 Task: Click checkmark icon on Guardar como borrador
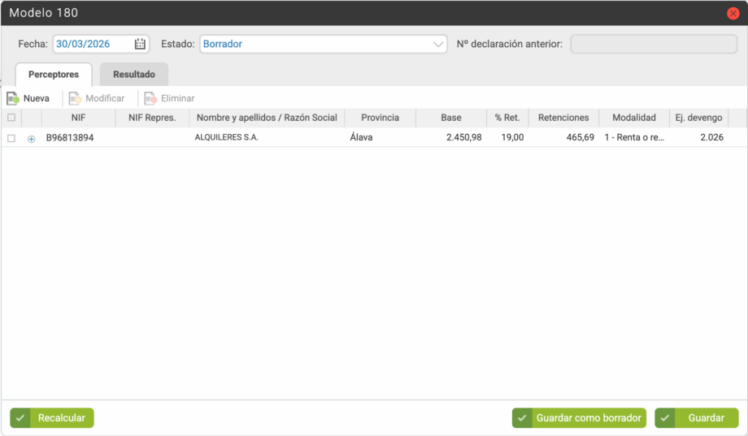(522, 418)
